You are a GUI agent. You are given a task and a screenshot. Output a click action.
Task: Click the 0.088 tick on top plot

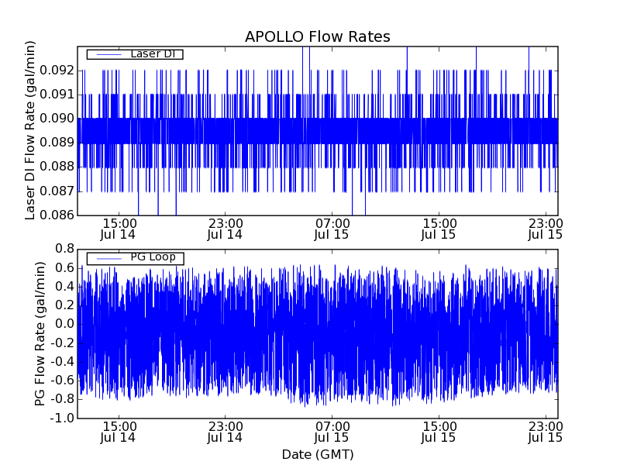pyautogui.click(x=59, y=167)
